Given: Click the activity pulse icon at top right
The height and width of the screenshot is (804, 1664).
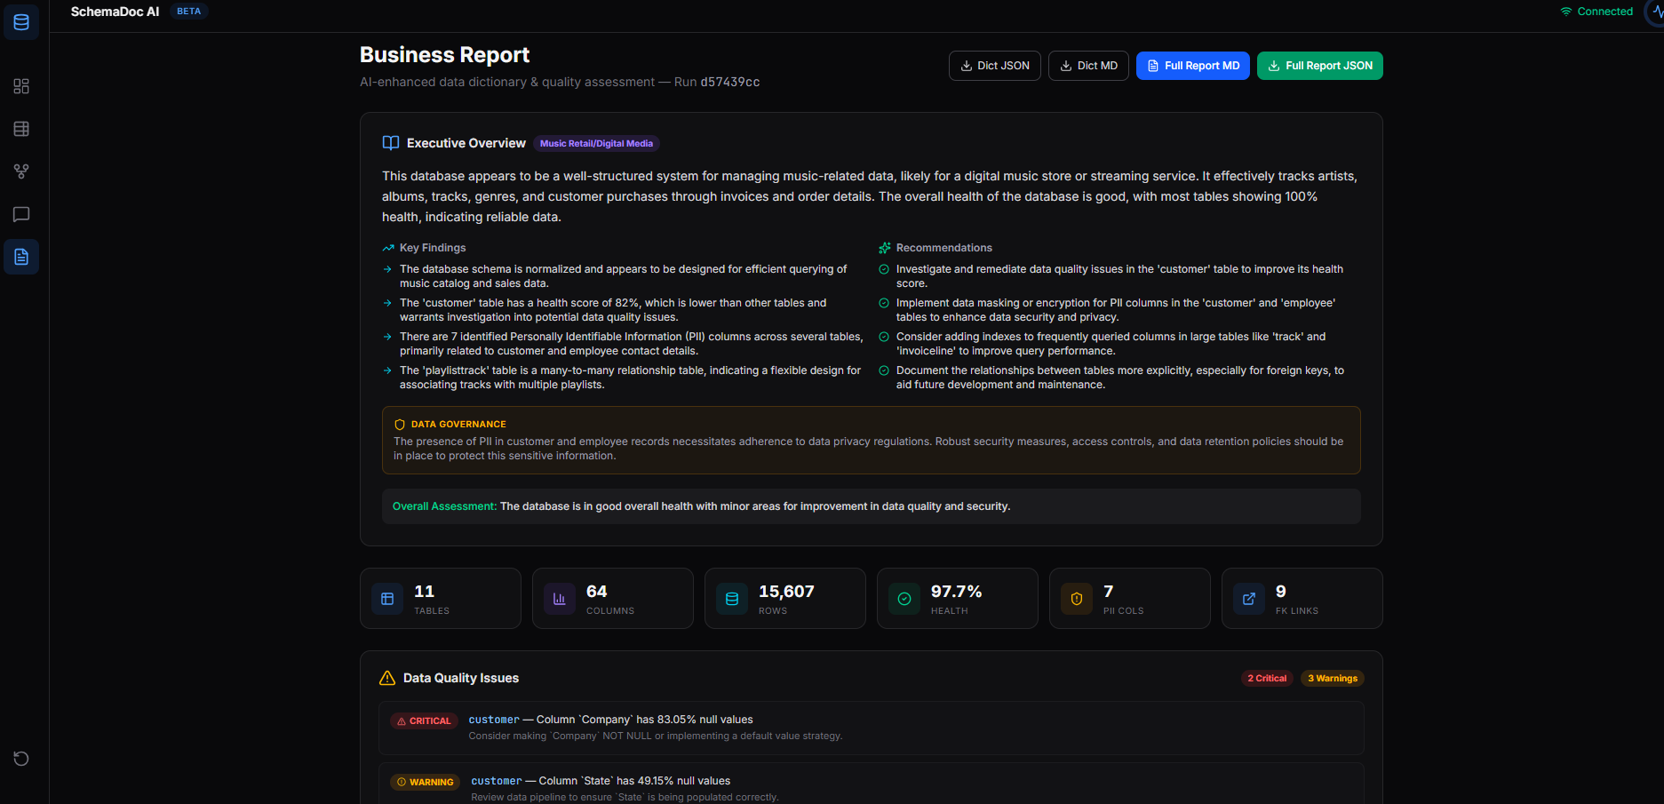Looking at the screenshot, I should coord(1656,12).
